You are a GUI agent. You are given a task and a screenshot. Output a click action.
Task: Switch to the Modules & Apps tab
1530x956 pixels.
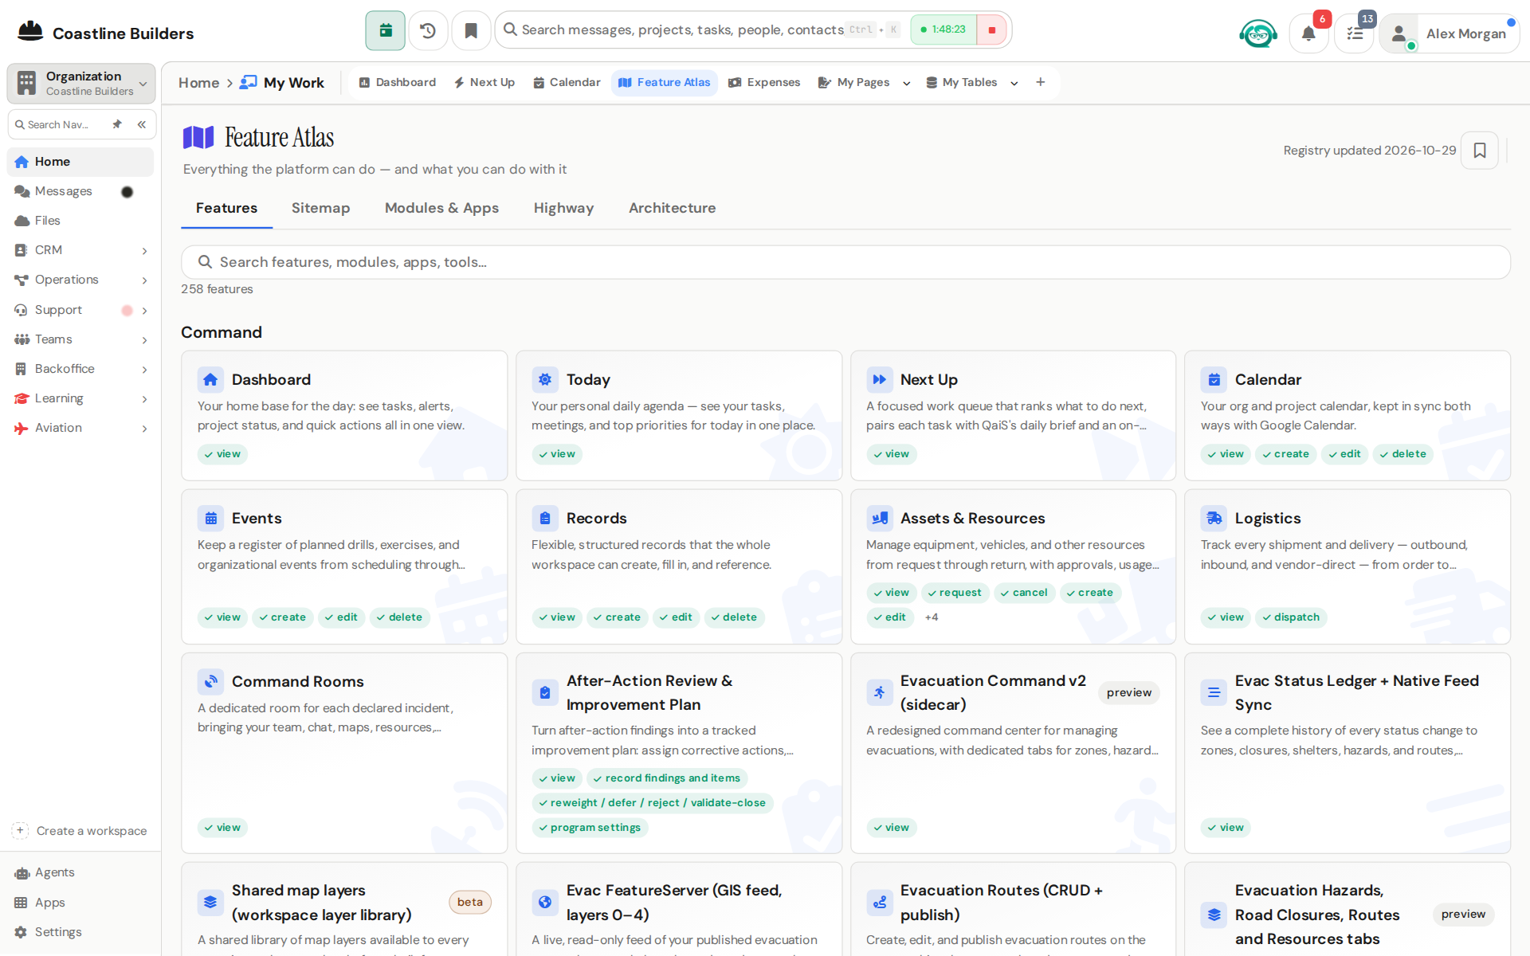(x=441, y=208)
